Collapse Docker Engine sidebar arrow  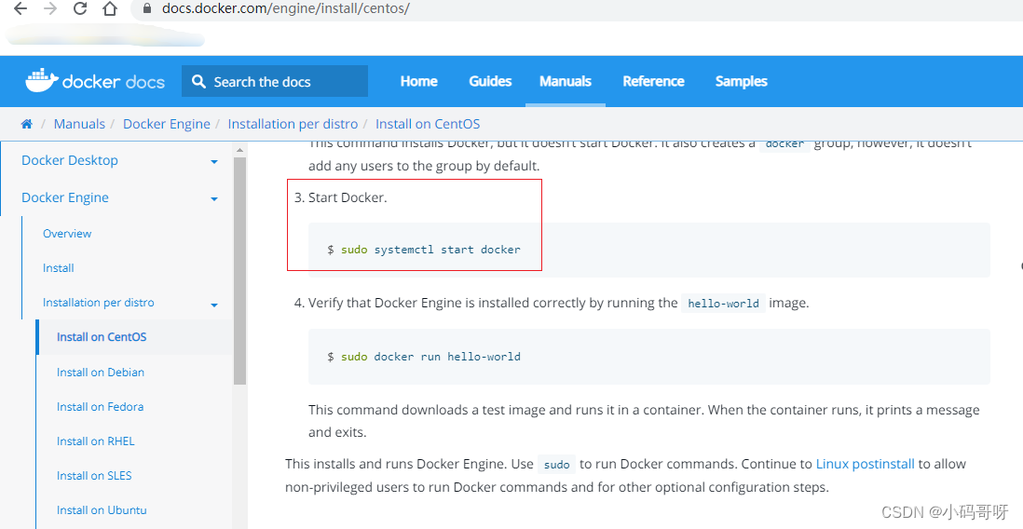(x=214, y=199)
